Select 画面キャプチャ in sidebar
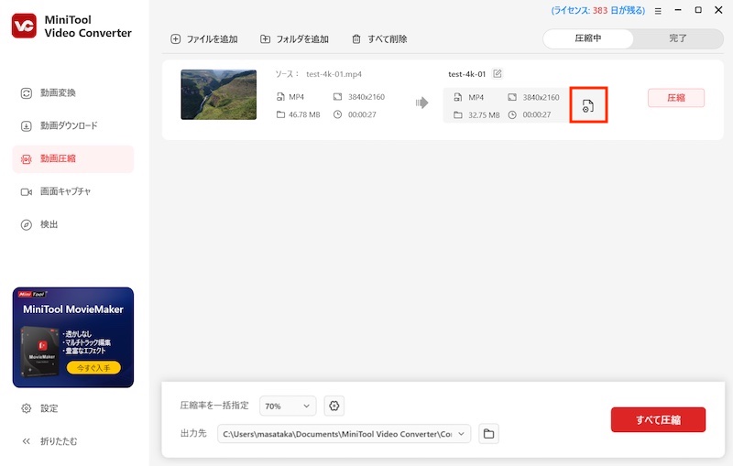The width and height of the screenshot is (733, 466). (64, 191)
